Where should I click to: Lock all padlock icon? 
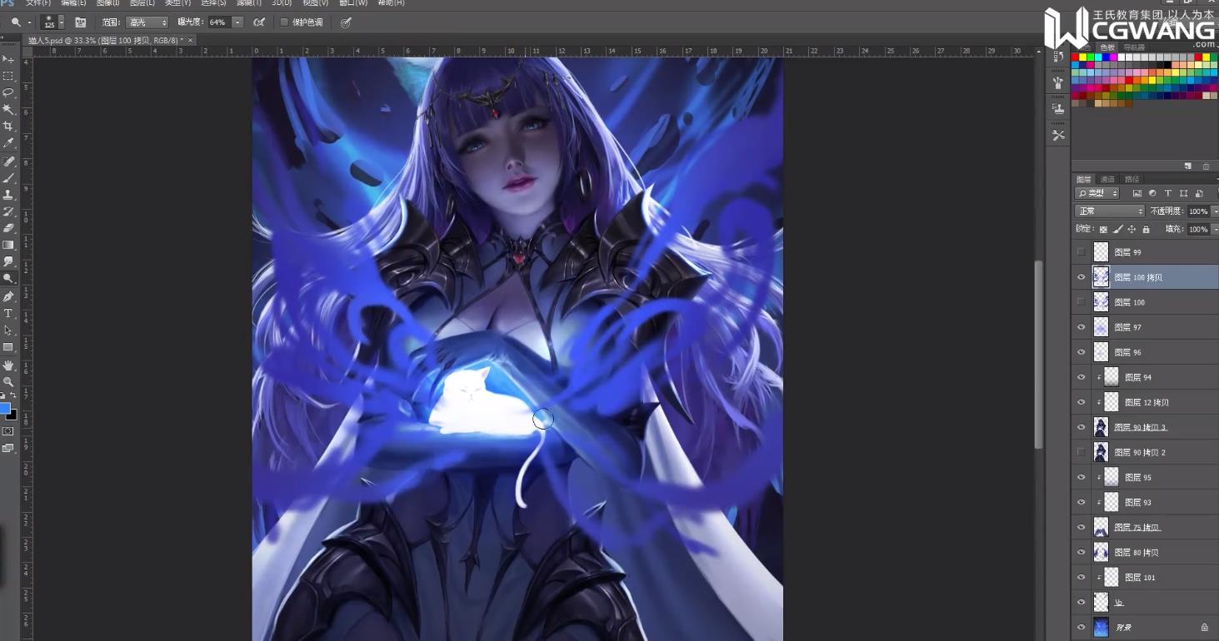1146,229
